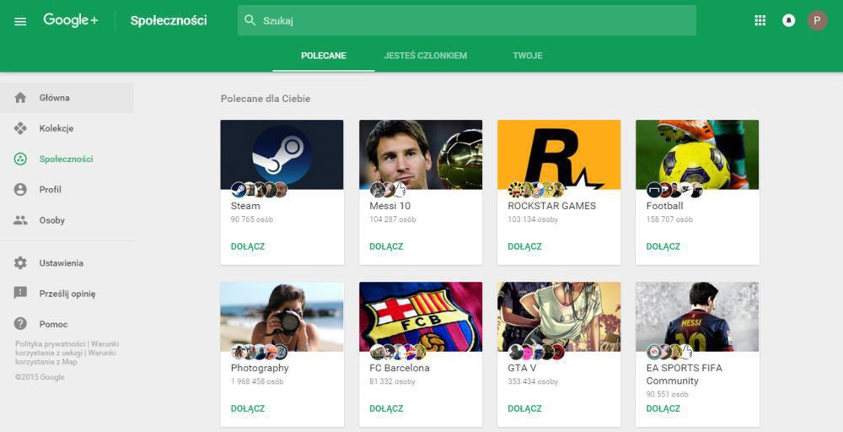The width and height of the screenshot is (843, 432).
Task: Switch to the JESTEŚ CZŁONKIEM tab
Action: [x=425, y=56]
